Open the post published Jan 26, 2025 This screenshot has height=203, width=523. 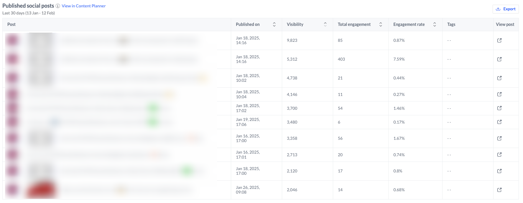point(499,190)
